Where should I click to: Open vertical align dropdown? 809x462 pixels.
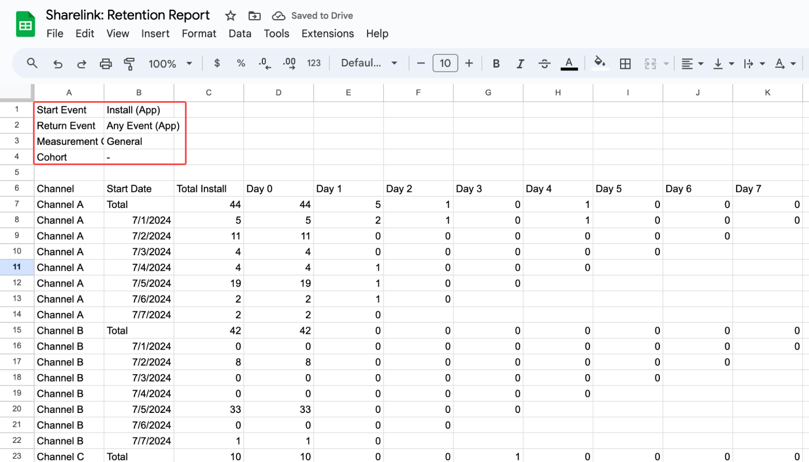[723, 64]
